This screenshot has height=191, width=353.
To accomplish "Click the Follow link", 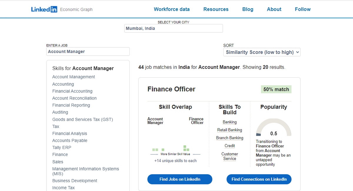I will 302,9.
